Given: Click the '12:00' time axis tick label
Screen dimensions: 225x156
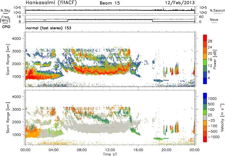Looking at the screenshot, I should (x=110, y=150).
